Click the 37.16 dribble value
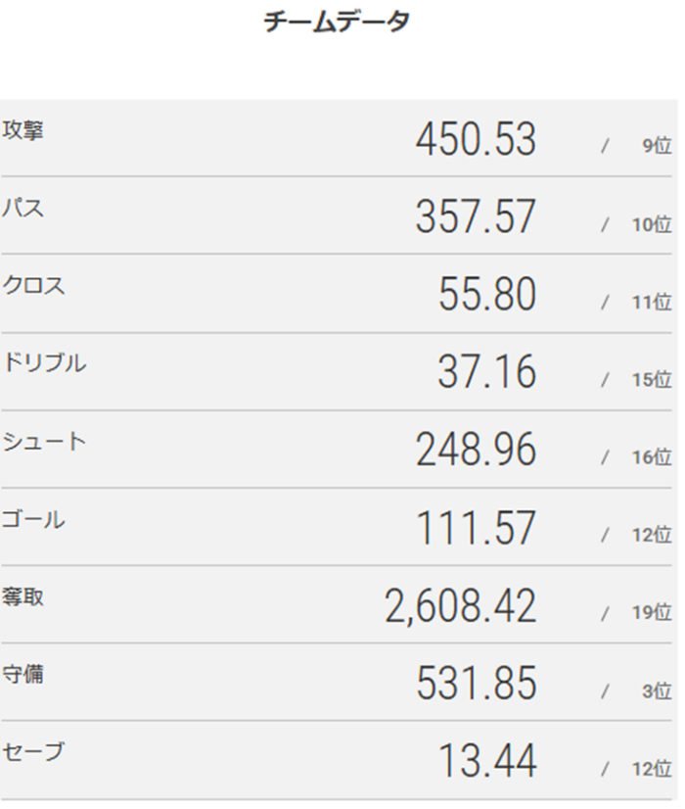 487,372
